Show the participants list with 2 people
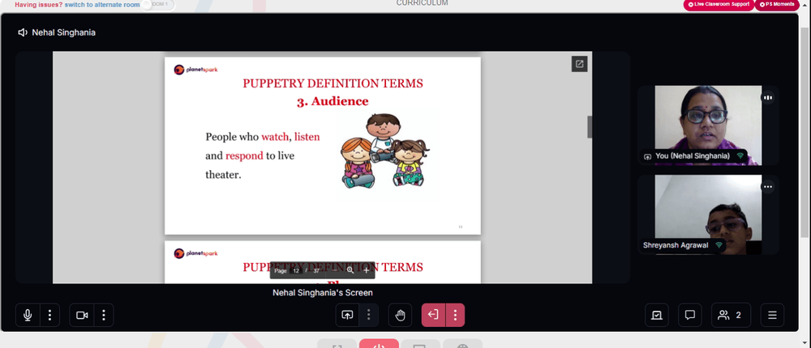This screenshot has height=348, width=811. tap(731, 315)
